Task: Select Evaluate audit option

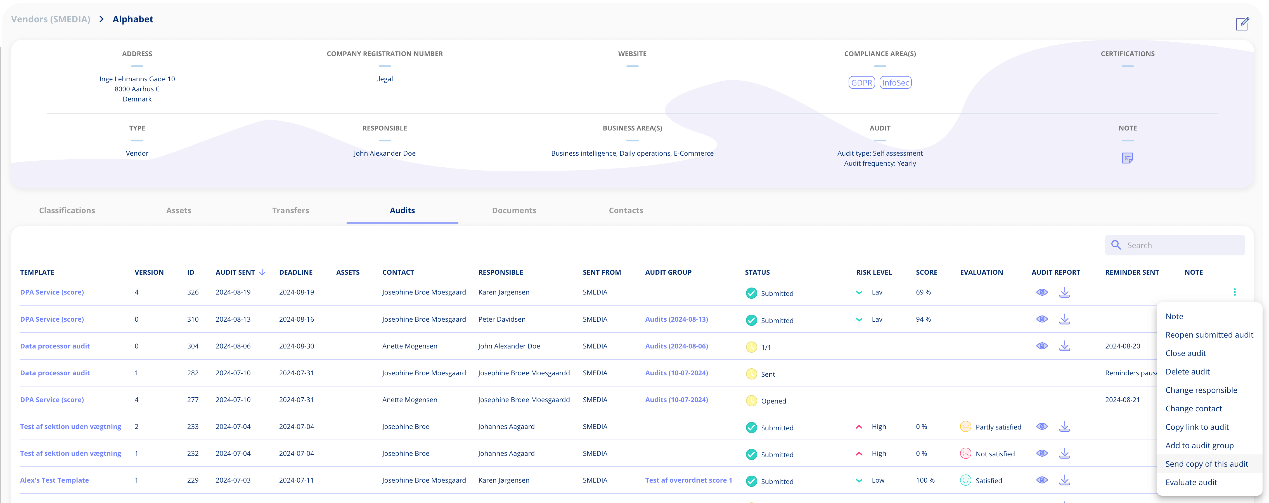Action: click(x=1209, y=482)
